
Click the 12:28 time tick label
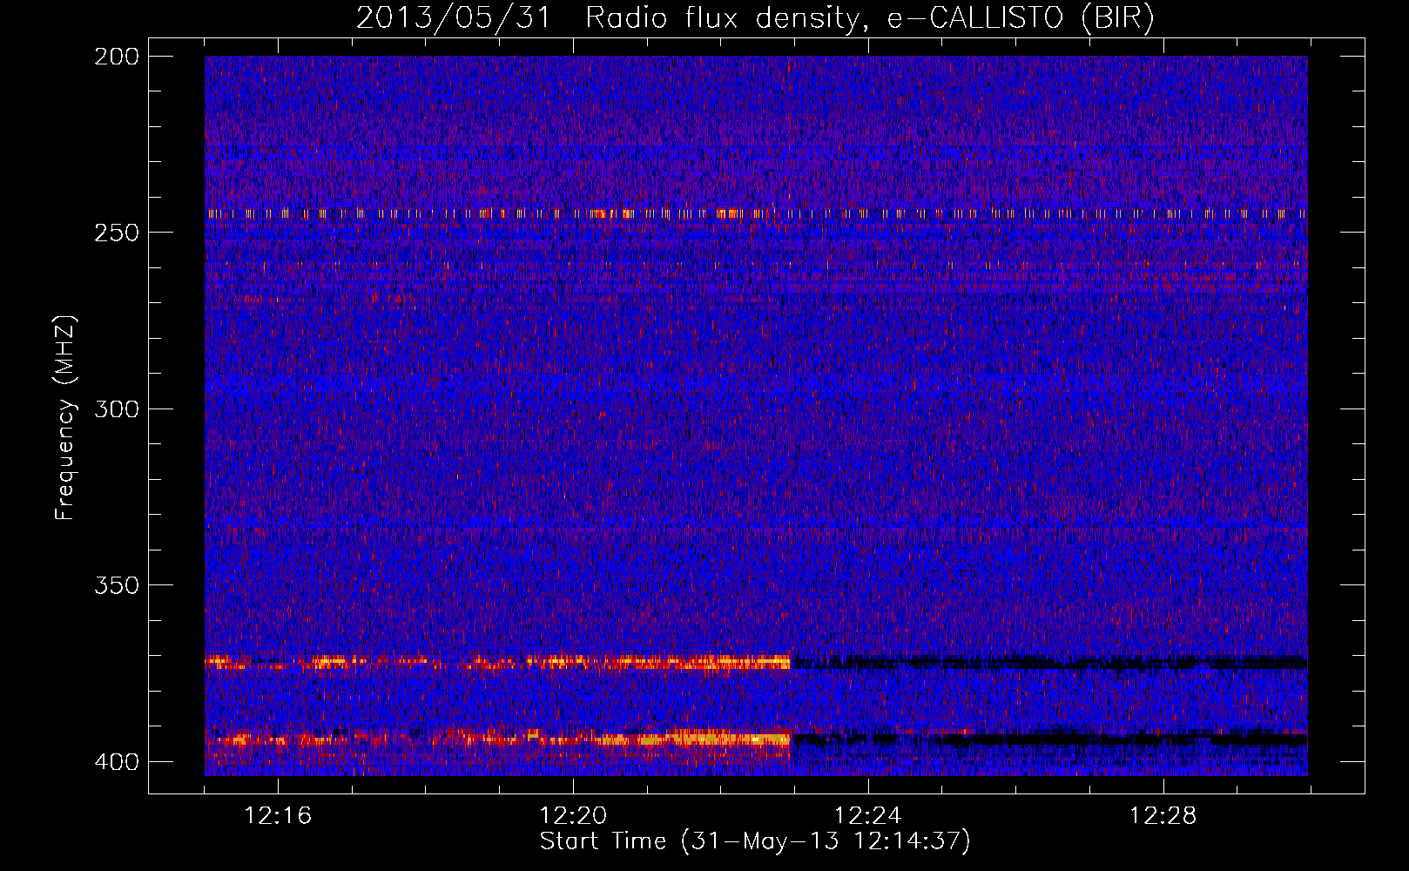click(1163, 816)
